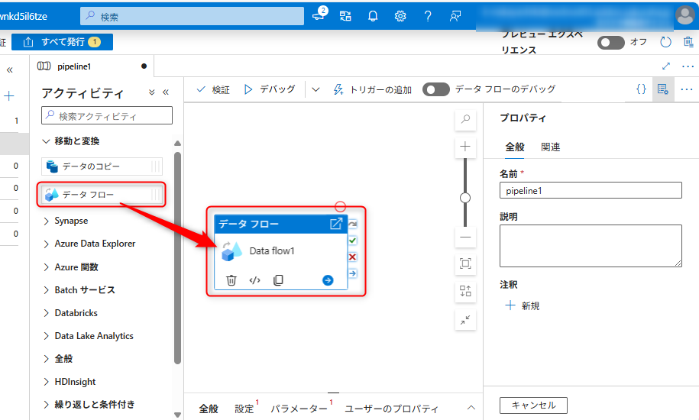Clone the Data flow1 activity
Screen dimensions: 699x420
278,280
